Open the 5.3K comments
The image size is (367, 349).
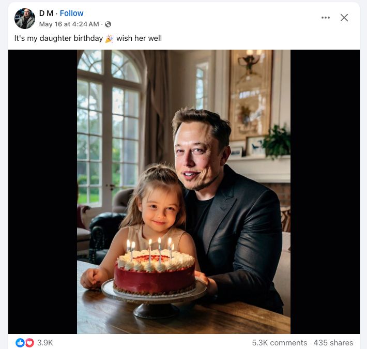(x=279, y=343)
